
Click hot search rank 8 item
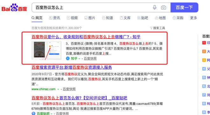(206, 104)
